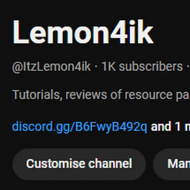Select the Lemon4ik channel title
Viewport: 190px width, 190px height.
(x=83, y=32)
